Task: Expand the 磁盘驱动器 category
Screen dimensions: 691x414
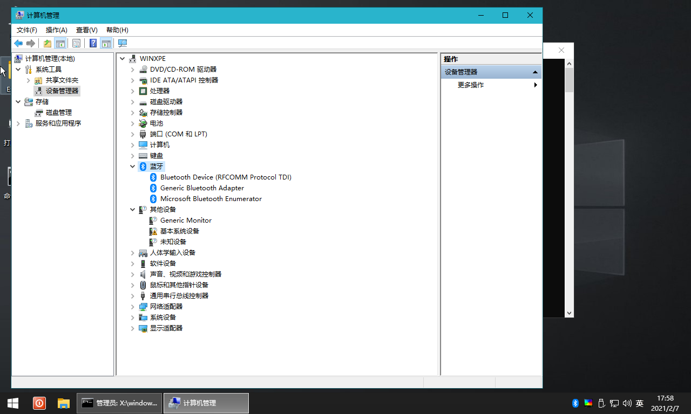Action: 132,101
